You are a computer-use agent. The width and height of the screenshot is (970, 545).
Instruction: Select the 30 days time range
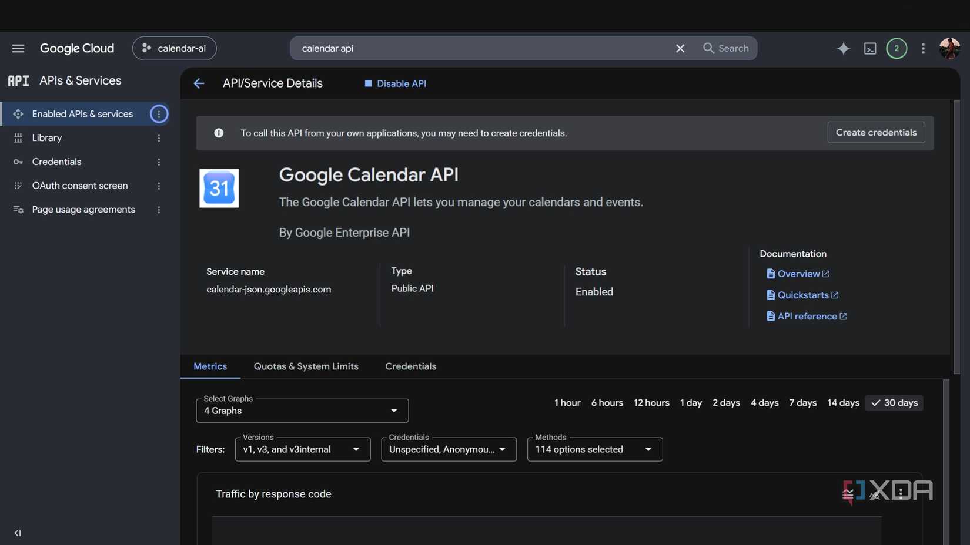[x=894, y=403]
